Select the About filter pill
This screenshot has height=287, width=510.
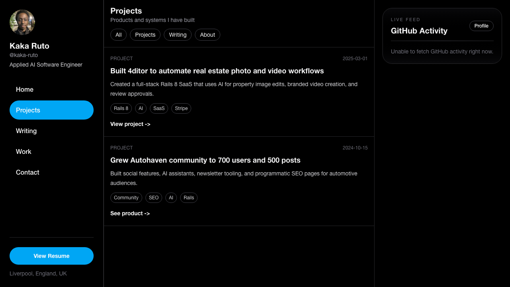click(207, 35)
